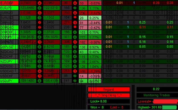Click the -1.44% value in EURNZD row
Screen dimensions: 178x110
click(95, 13)
